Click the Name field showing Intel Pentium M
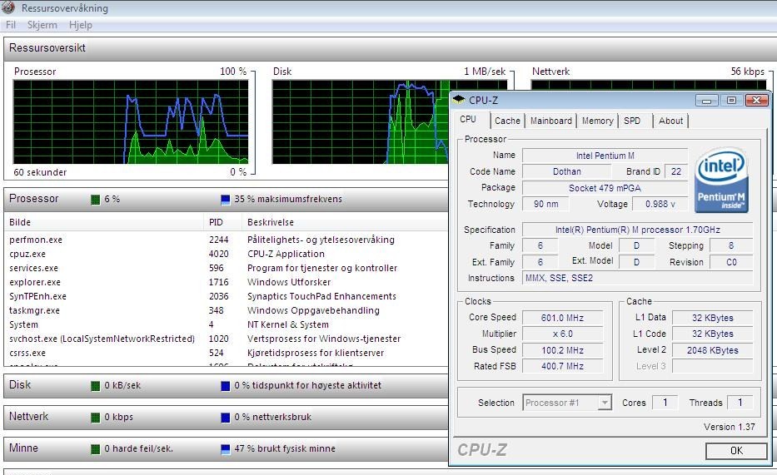This screenshot has height=475, width=777. (x=605, y=156)
